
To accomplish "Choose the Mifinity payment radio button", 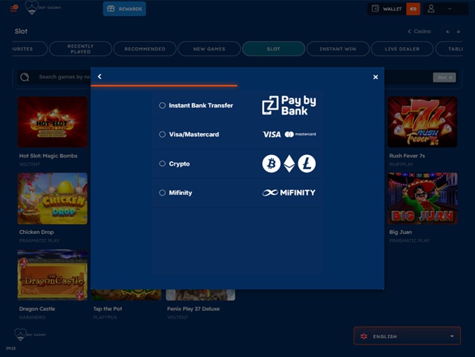I will pos(163,193).
